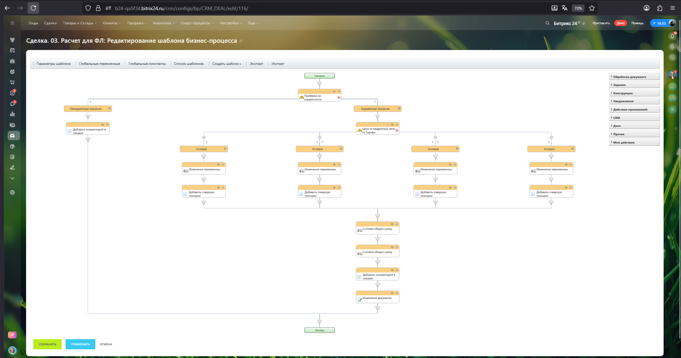Click pin icon next to page title
The height and width of the screenshot is (358, 681).
(241, 41)
